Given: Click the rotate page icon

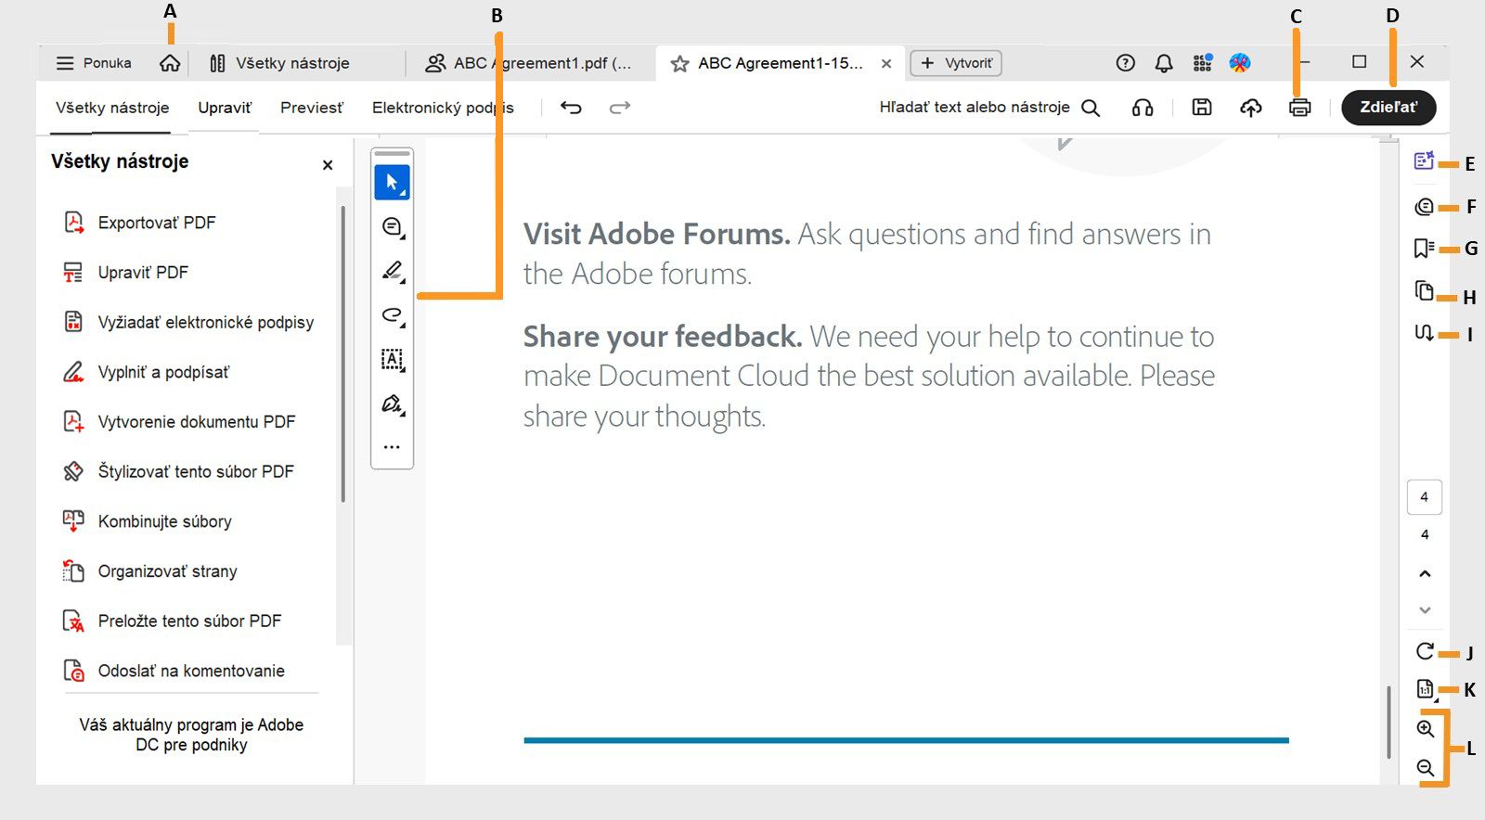Looking at the screenshot, I should (1425, 651).
